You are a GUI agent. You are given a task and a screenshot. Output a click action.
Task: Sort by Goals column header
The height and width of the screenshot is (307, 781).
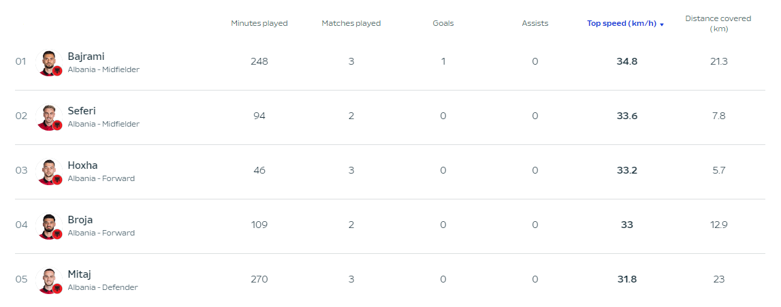(x=443, y=23)
